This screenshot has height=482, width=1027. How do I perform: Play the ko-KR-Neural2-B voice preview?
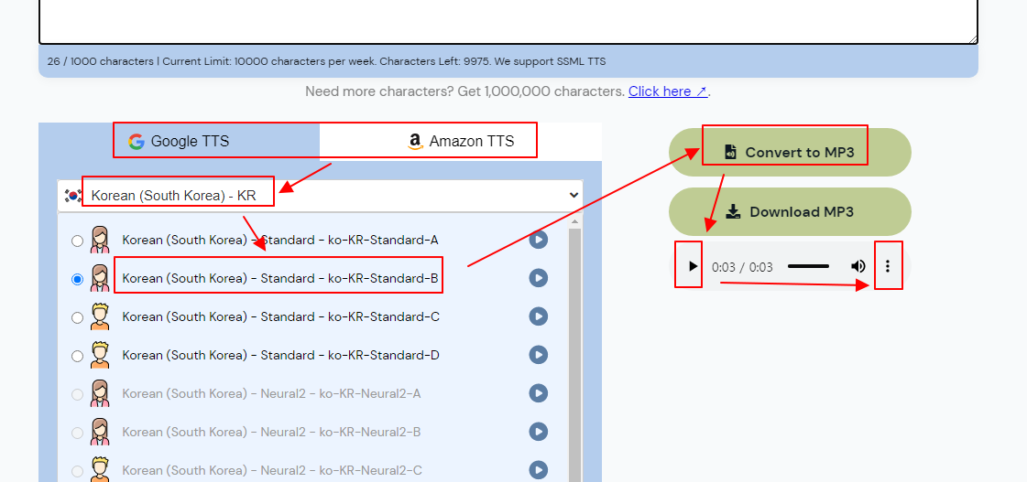point(539,433)
